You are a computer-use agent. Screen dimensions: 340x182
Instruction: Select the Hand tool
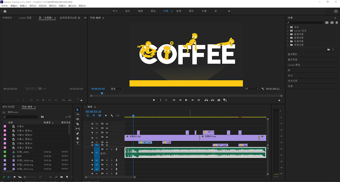(78, 138)
